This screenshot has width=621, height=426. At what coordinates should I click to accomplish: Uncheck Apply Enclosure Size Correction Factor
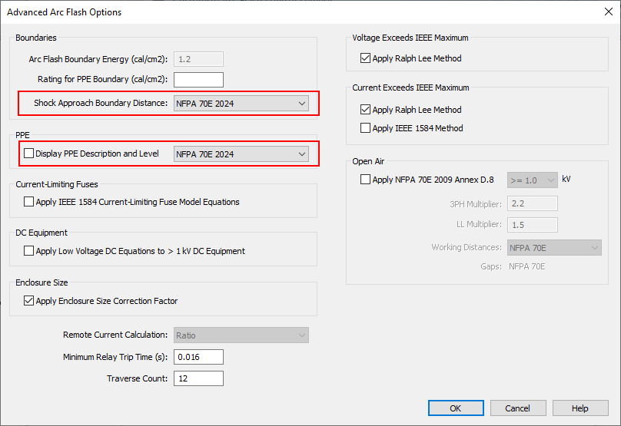coord(29,301)
